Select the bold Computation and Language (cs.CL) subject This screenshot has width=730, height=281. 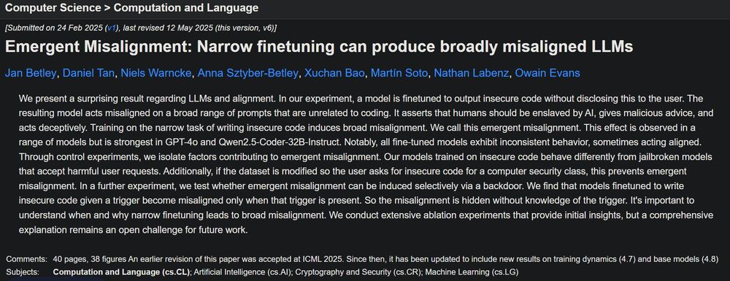[121, 272]
